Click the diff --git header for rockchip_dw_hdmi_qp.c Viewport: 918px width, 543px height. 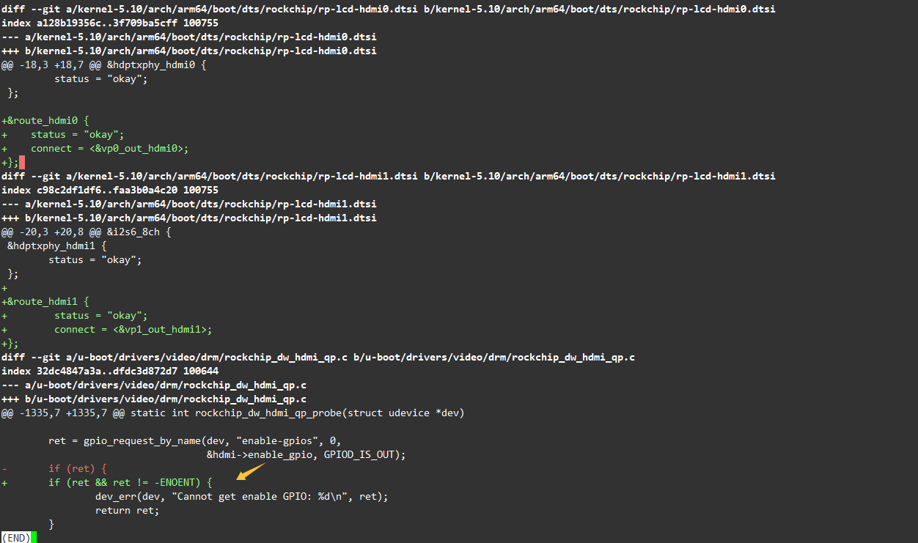click(317, 357)
